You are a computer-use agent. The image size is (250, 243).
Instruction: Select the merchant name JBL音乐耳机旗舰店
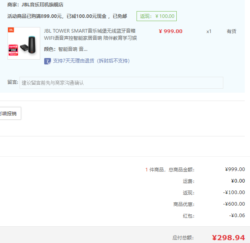43,5
